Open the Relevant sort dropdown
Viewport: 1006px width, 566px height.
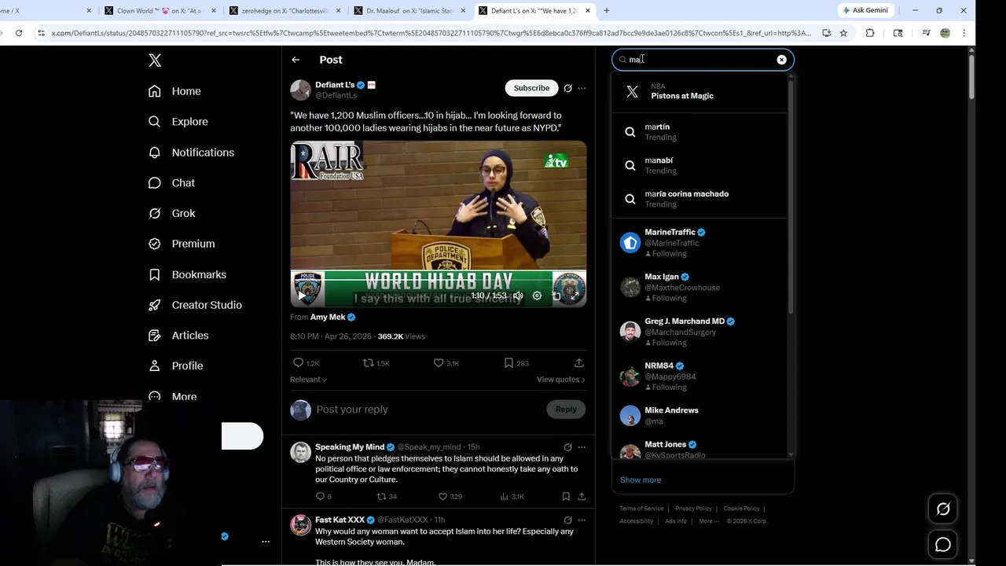[x=308, y=380]
